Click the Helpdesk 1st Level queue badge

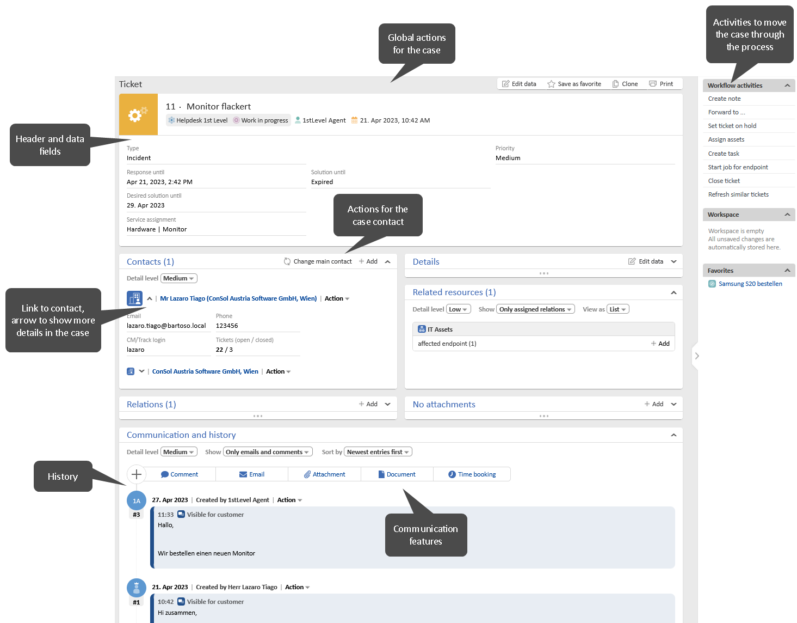coord(197,120)
